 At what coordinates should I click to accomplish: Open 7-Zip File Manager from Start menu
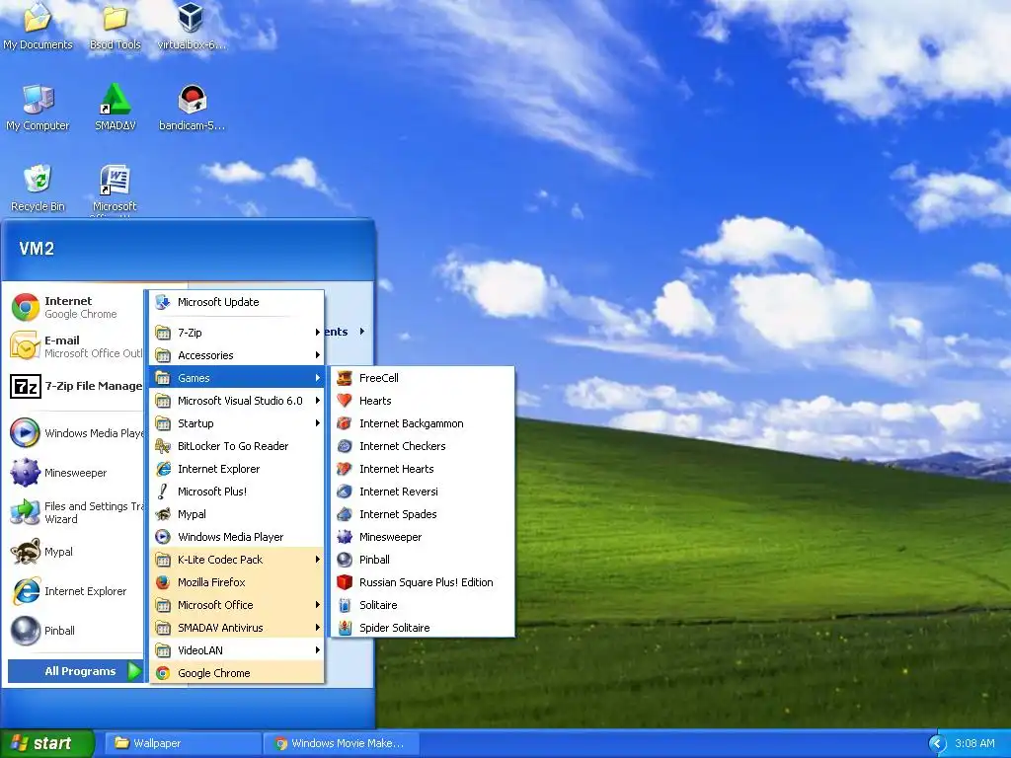[x=75, y=386]
